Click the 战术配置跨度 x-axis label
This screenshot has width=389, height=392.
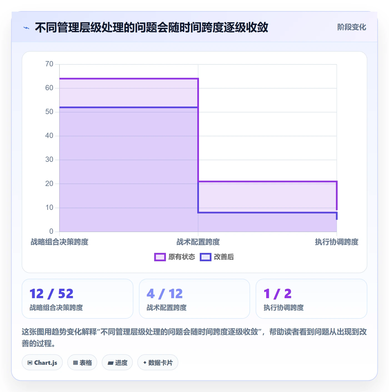tap(198, 242)
